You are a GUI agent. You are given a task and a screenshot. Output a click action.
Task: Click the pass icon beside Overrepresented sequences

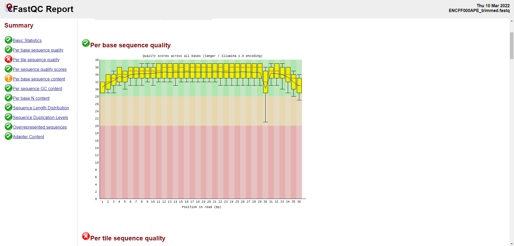(9, 126)
